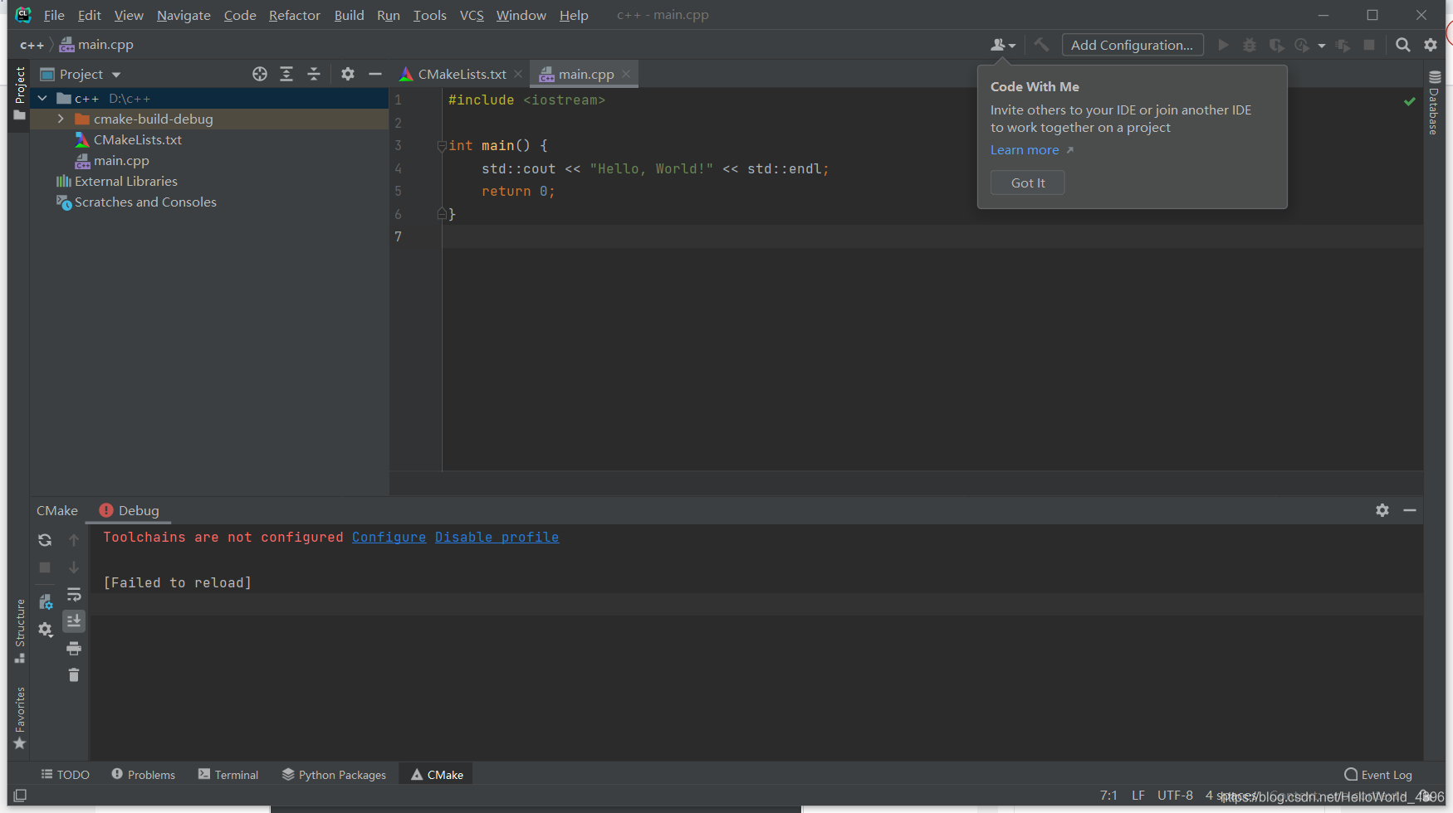This screenshot has width=1453, height=813.
Task: Open CMake settings gear in left strip
Action: point(45,630)
